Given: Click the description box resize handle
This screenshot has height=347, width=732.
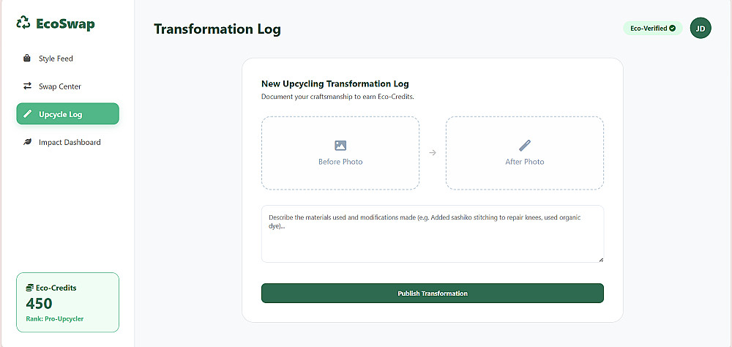Looking at the screenshot, I should [x=601, y=259].
